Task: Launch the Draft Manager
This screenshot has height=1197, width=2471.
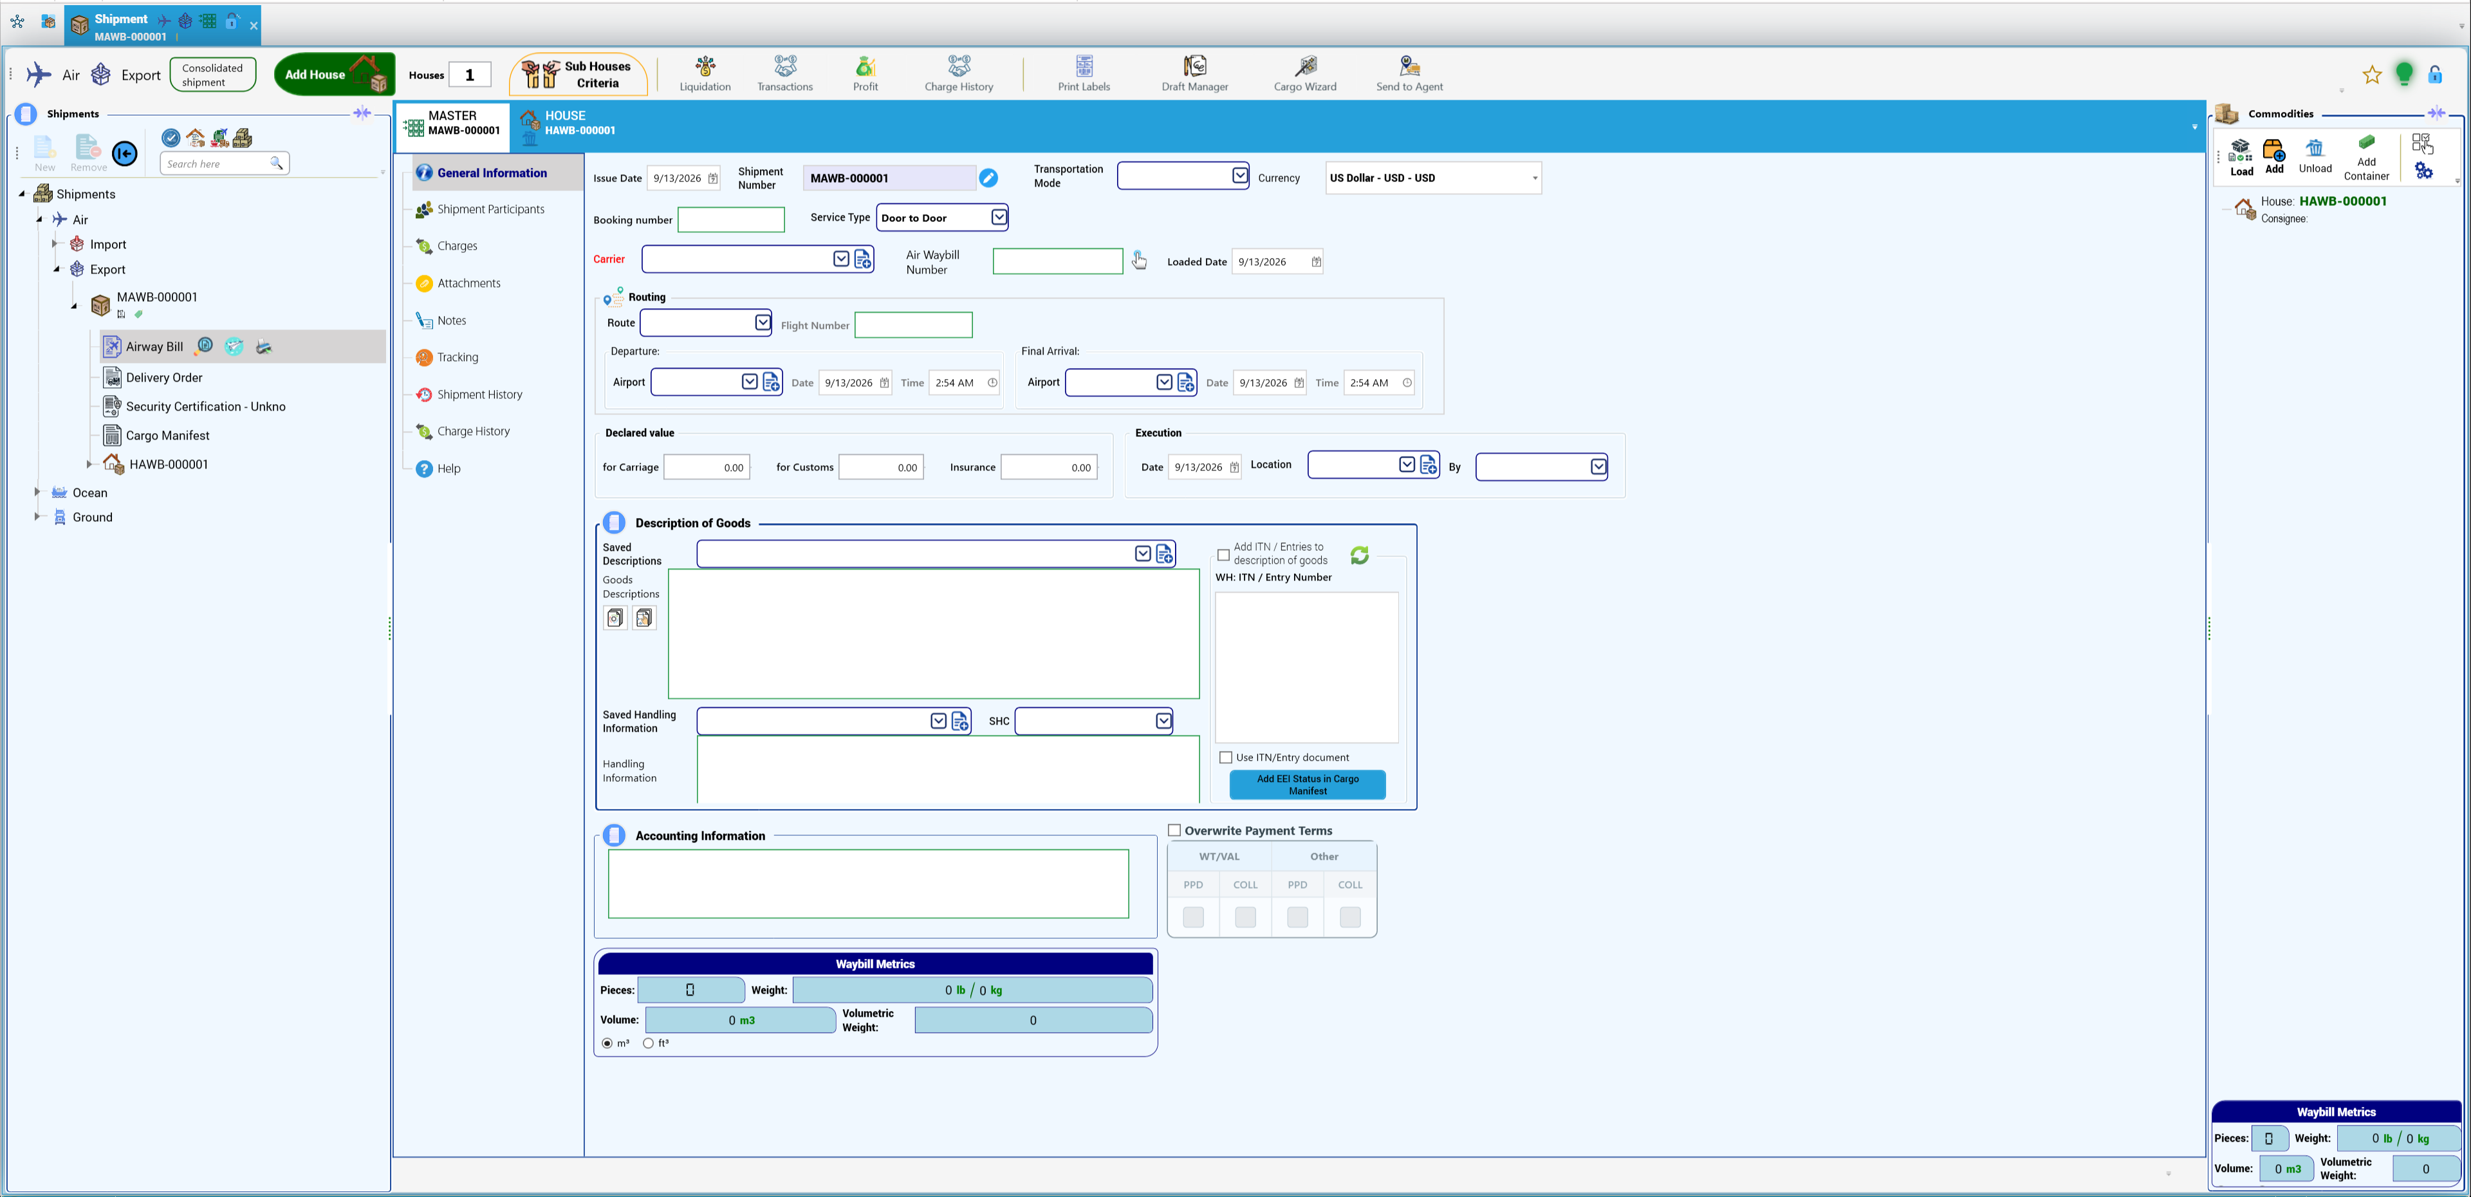Action: pos(1194,74)
